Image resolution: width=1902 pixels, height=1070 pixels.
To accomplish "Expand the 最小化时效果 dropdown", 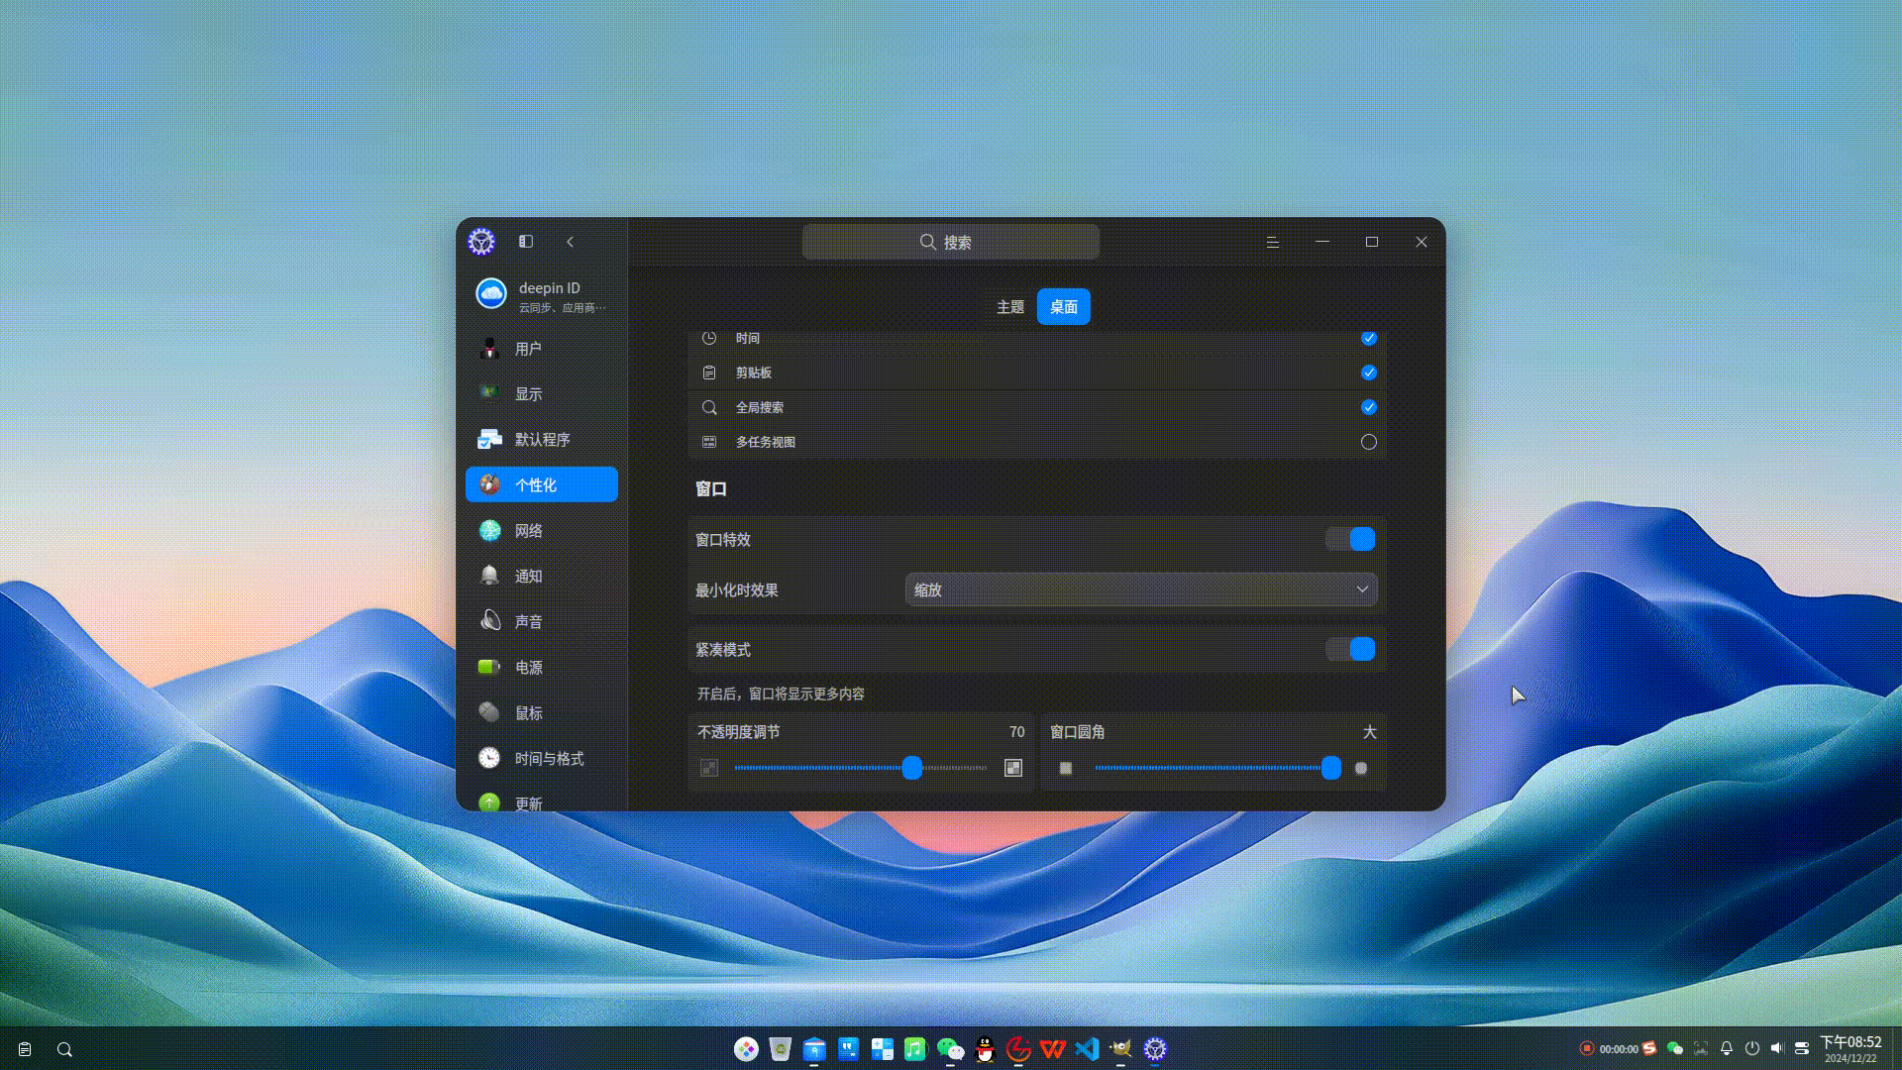I will [1141, 589].
